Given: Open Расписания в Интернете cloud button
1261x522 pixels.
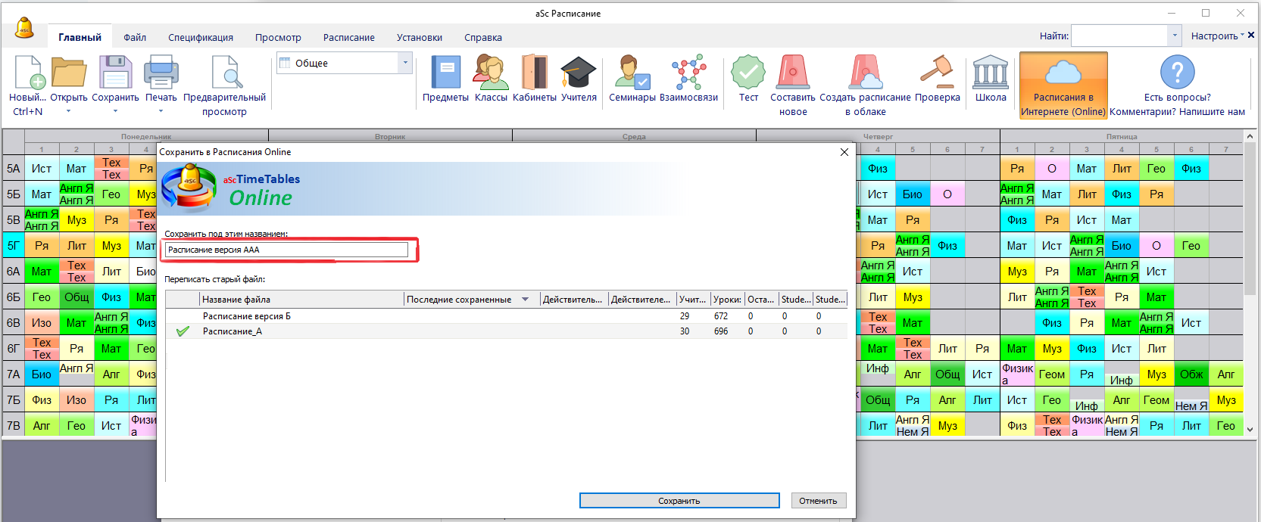Looking at the screenshot, I should (1063, 85).
